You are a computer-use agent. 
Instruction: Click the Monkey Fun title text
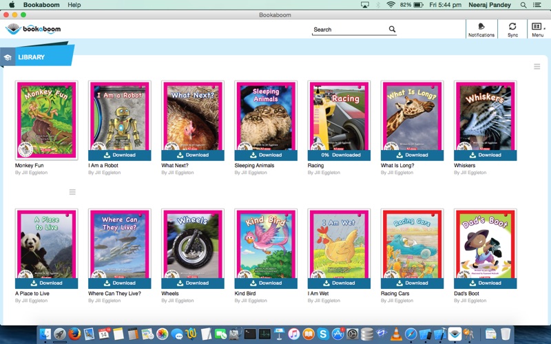(29, 165)
